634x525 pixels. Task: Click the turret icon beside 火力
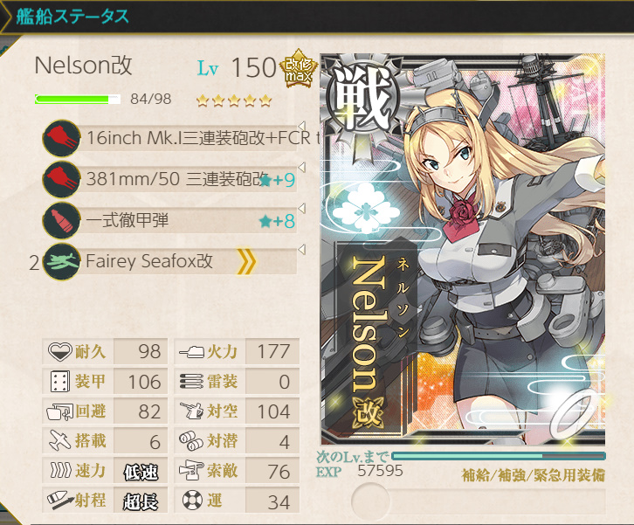tap(191, 351)
